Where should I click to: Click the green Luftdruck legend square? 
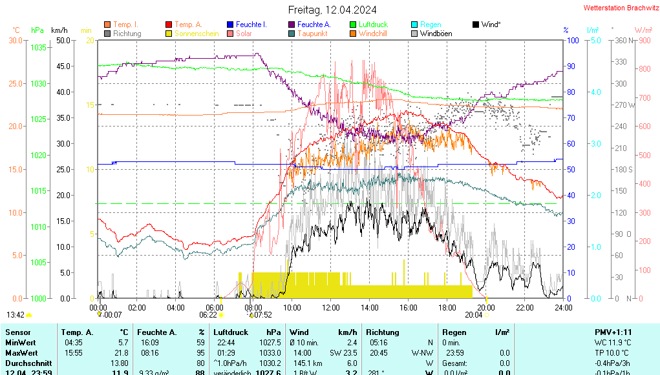(x=353, y=25)
